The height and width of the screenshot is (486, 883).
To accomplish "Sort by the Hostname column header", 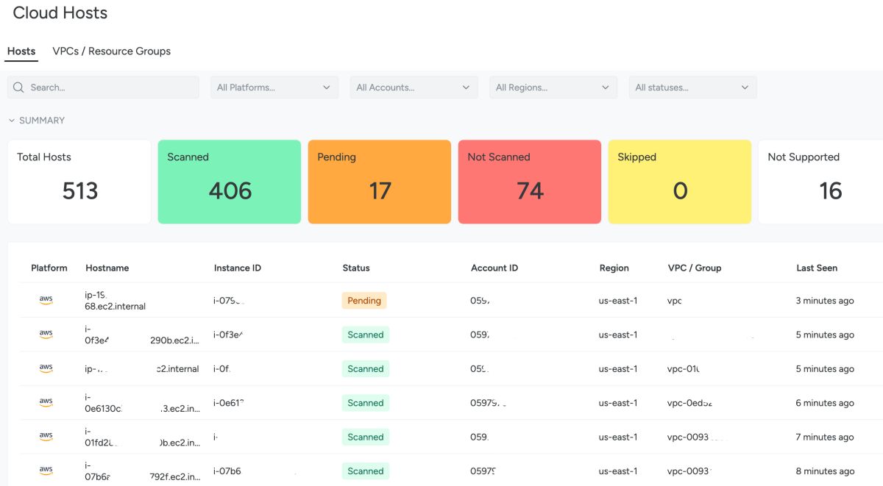I will (107, 268).
